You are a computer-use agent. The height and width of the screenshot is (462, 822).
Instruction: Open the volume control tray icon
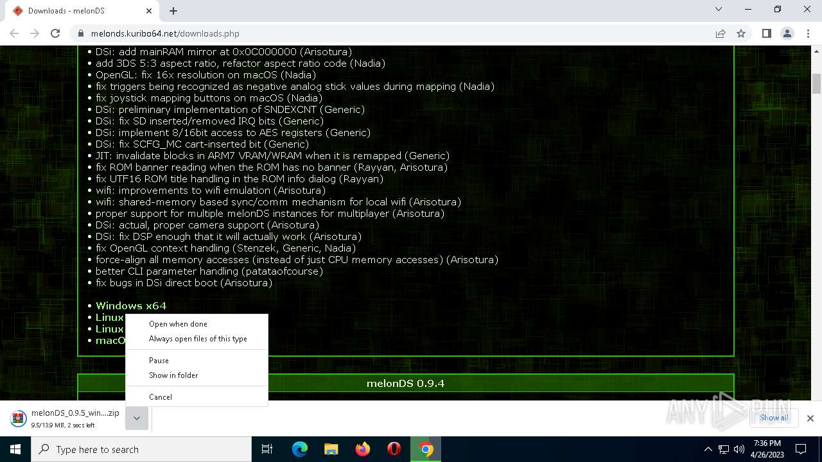click(x=739, y=449)
